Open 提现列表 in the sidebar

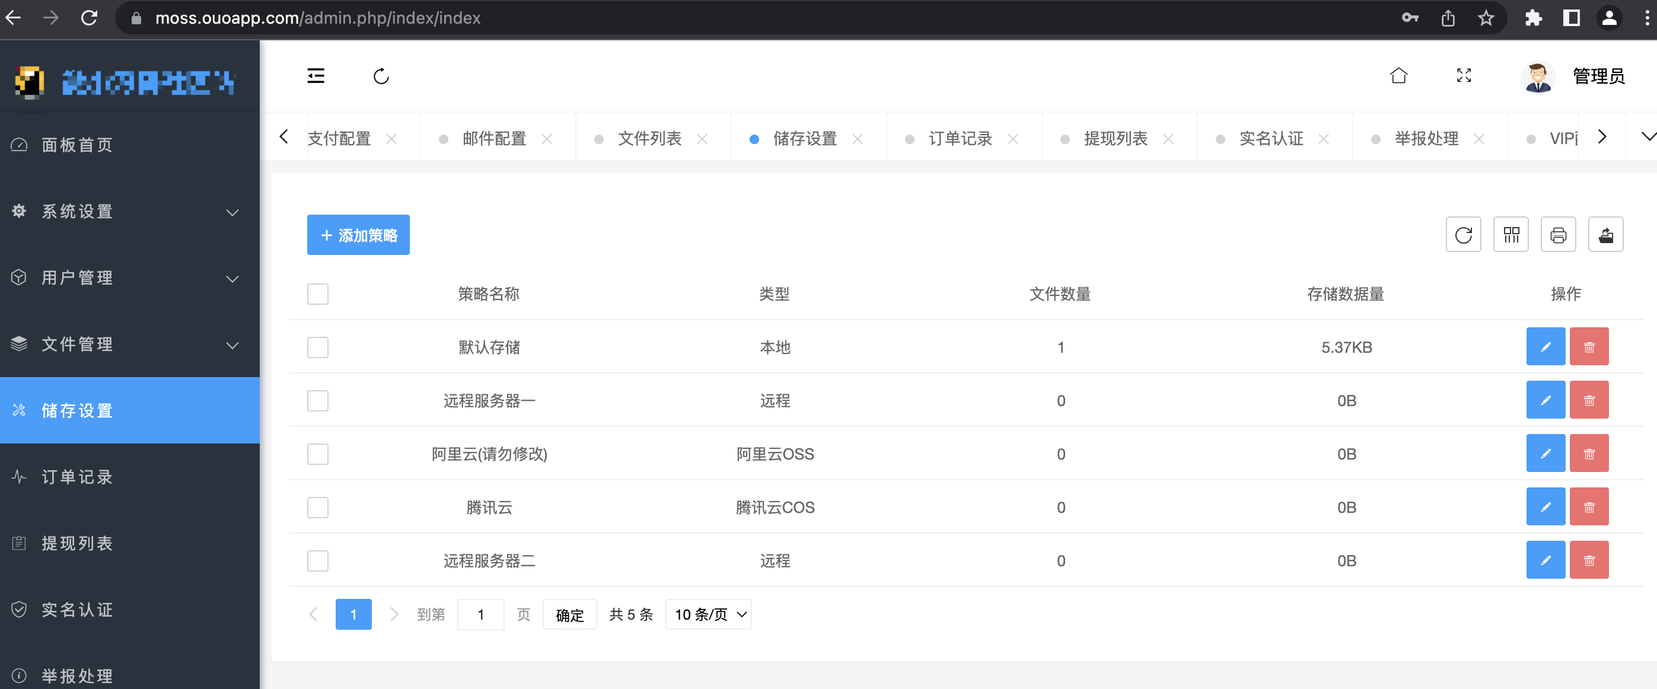pyautogui.click(x=129, y=543)
